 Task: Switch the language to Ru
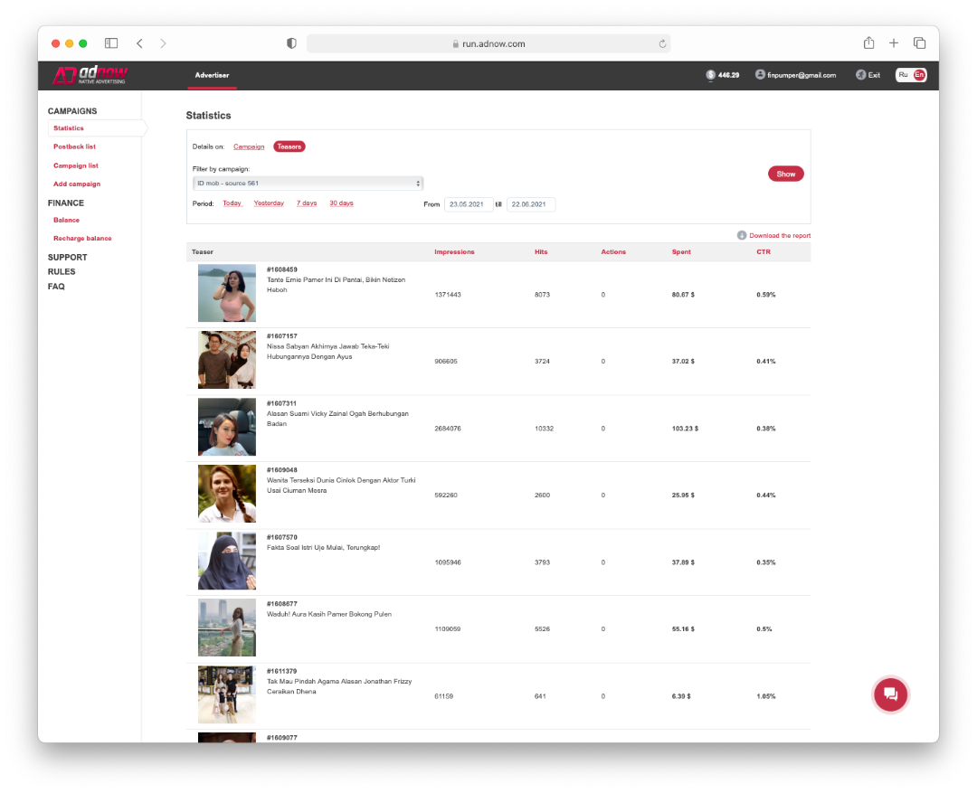tap(903, 75)
